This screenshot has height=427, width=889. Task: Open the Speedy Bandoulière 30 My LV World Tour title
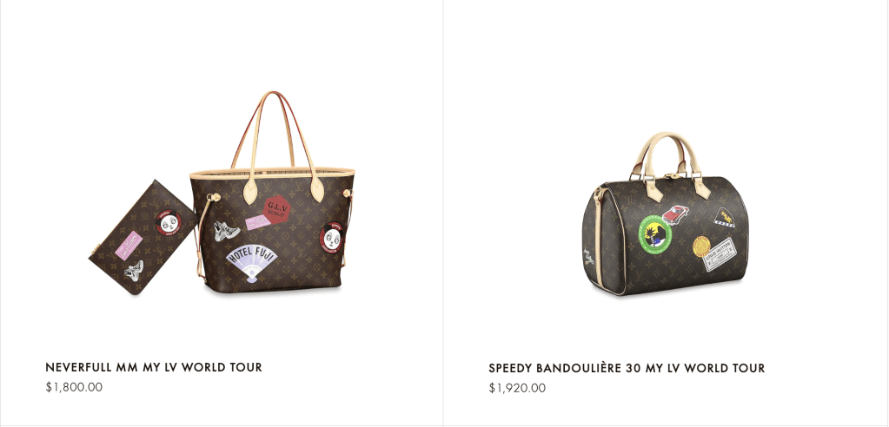tap(627, 368)
